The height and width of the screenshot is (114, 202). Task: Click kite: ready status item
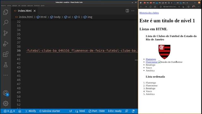pos(115,111)
